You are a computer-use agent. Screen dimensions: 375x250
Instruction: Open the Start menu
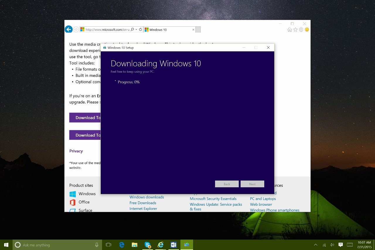(6, 245)
